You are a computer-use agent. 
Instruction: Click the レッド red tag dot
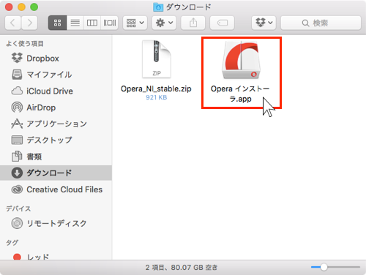pos(17,257)
